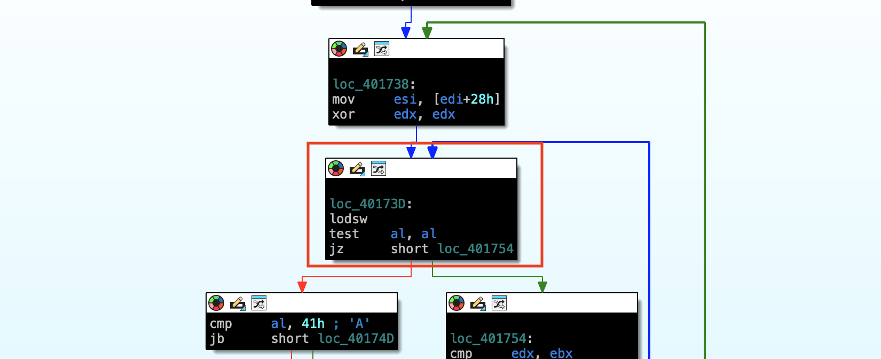This screenshot has height=359, width=881.
Task: Click group nodes icon in cmp al, 41h node
Action: [x=259, y=303]
